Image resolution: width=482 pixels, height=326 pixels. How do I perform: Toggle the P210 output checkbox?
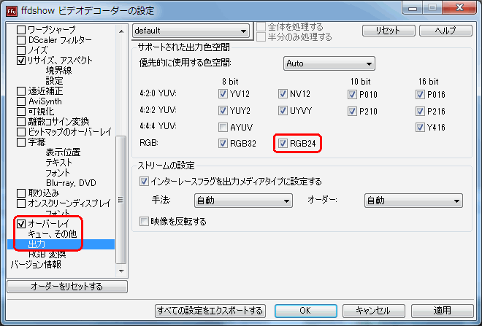[x=352, y=111]
